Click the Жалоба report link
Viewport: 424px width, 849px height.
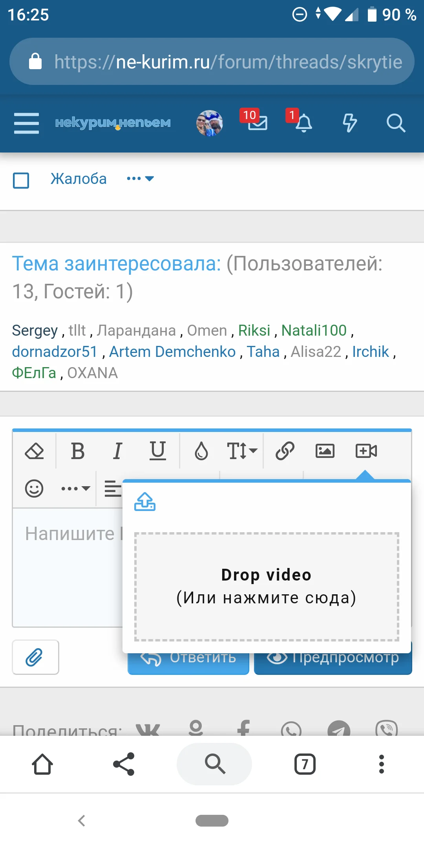click(x=79, y=179)
